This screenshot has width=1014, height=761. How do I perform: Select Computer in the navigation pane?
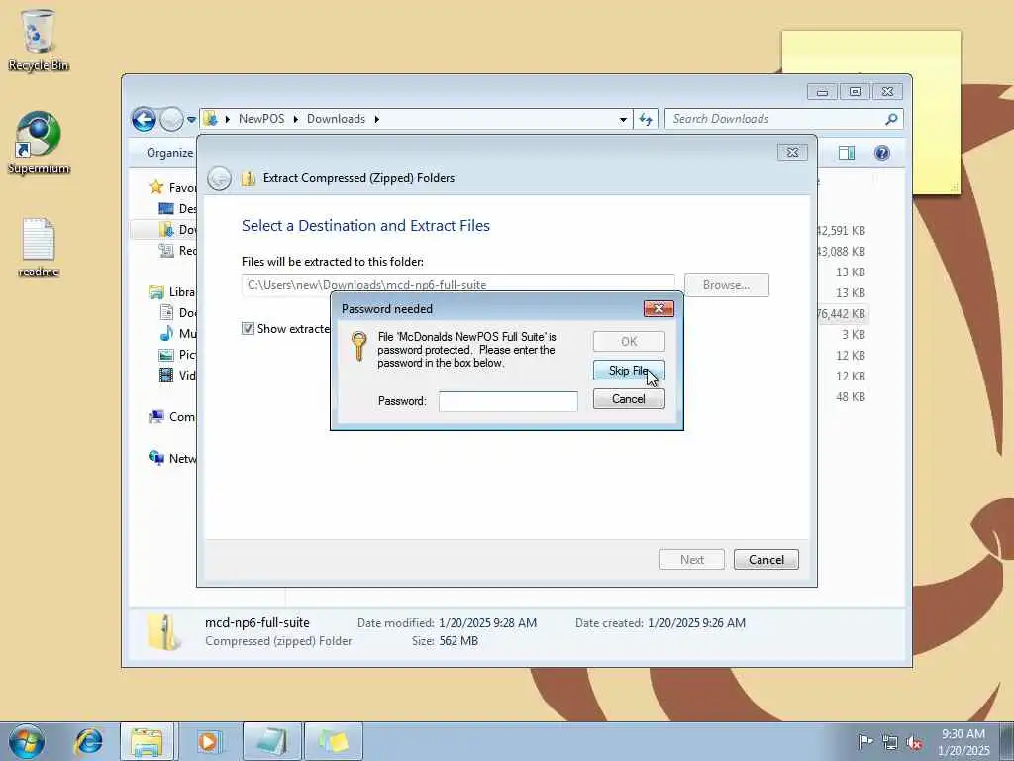[x=172, y=417]
